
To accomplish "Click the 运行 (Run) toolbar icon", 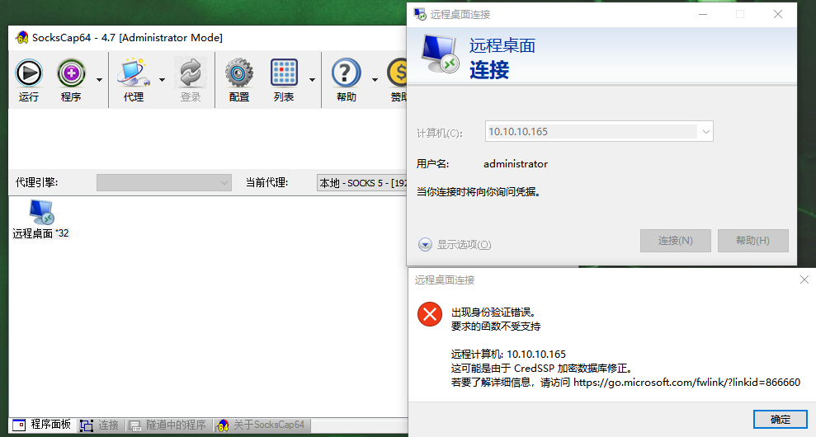I will coord(29,73).
